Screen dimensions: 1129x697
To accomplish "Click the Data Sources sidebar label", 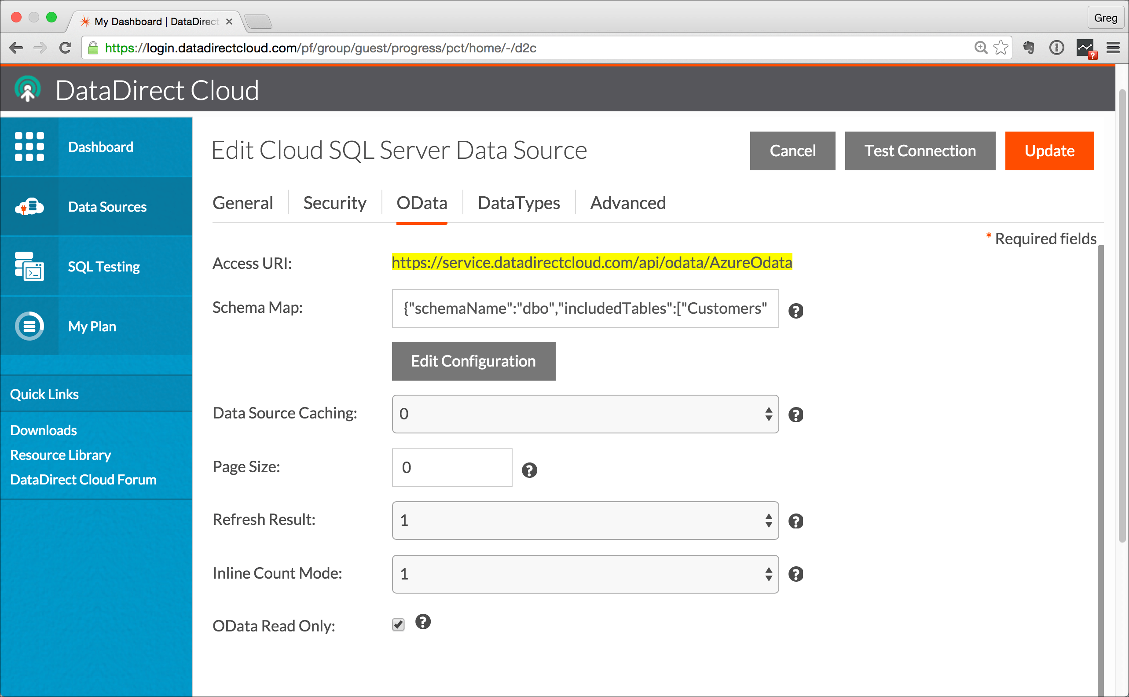I will pos(107,207).
